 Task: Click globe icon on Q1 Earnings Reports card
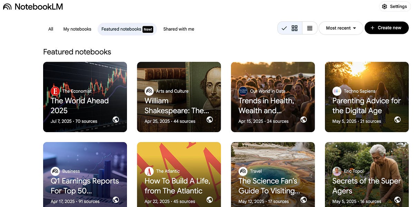click(116, 200)
